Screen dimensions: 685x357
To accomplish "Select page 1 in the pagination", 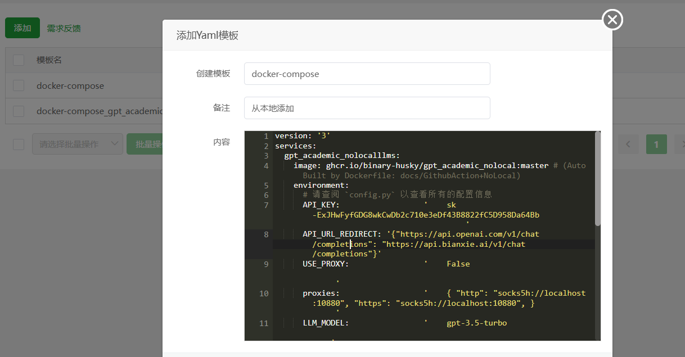I will (656, 144).
